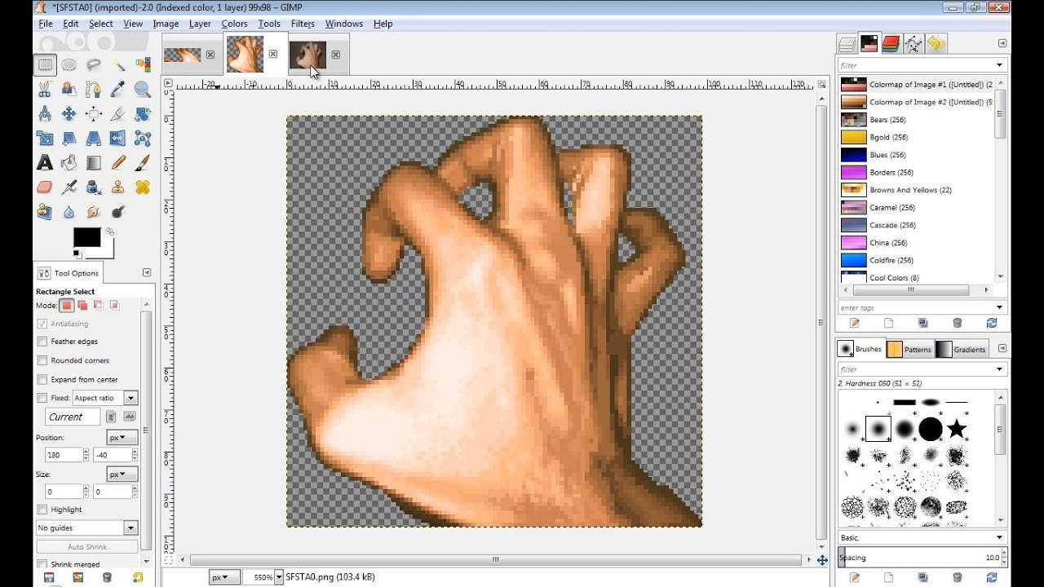This screenshot has height=587, width=1044.
Task: Select the Crop tool
Action: tap(118, 114)
